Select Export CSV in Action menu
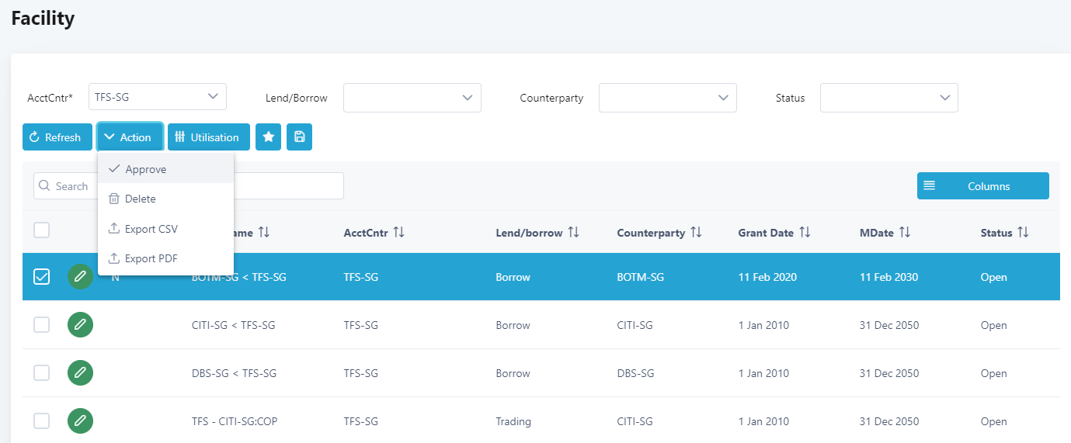 [151, 229]
